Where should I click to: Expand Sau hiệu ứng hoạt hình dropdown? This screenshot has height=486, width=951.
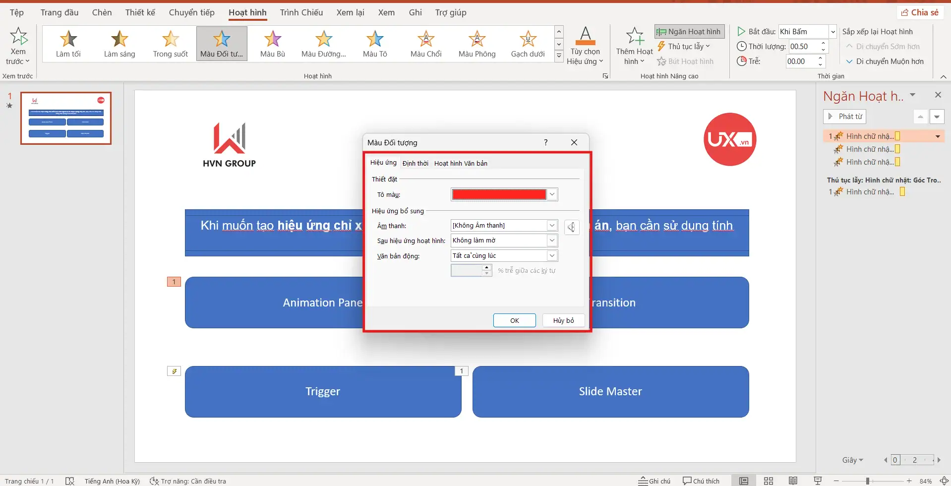pyautogui.click(x=552, y=241)
